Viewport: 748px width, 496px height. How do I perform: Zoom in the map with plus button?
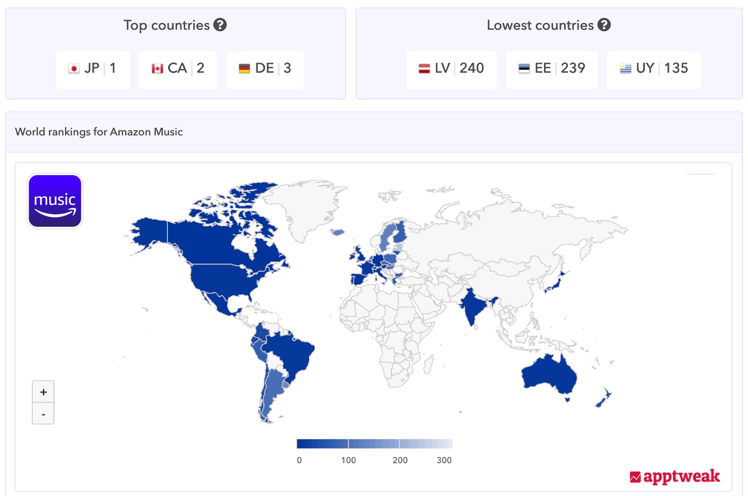[43, 392]
